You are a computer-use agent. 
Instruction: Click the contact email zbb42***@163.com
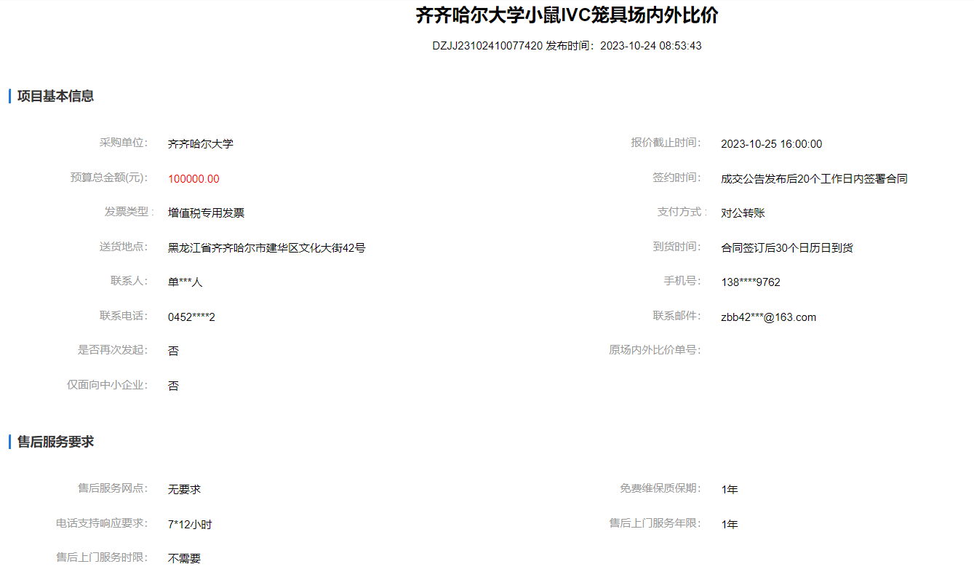(x=768, y=317)
